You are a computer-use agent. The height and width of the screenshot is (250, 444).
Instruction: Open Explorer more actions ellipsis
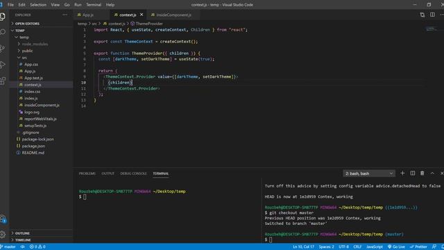click(65, 15)
